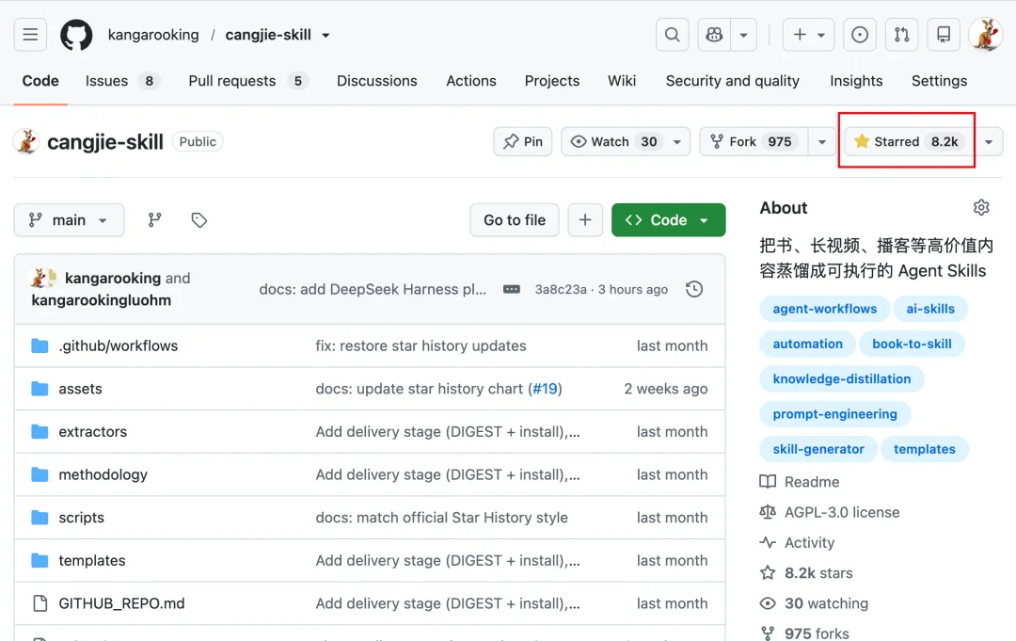Open pull request #19 link
The image size is (1016, 641).
coord(545,389)
